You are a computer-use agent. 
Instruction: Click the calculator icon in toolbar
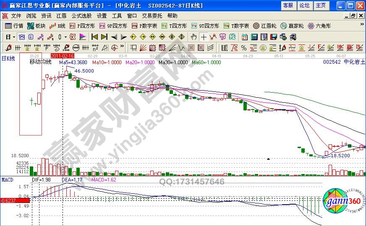[x=254, y=37]
